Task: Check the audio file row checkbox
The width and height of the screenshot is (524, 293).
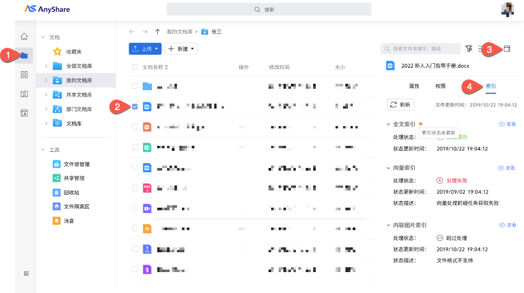Action: point(135,229)
